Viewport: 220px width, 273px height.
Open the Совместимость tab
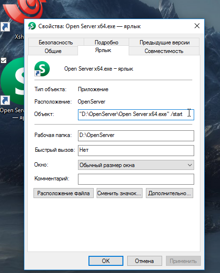(164, 51)
